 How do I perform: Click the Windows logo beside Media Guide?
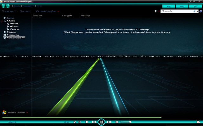point(4,112)
